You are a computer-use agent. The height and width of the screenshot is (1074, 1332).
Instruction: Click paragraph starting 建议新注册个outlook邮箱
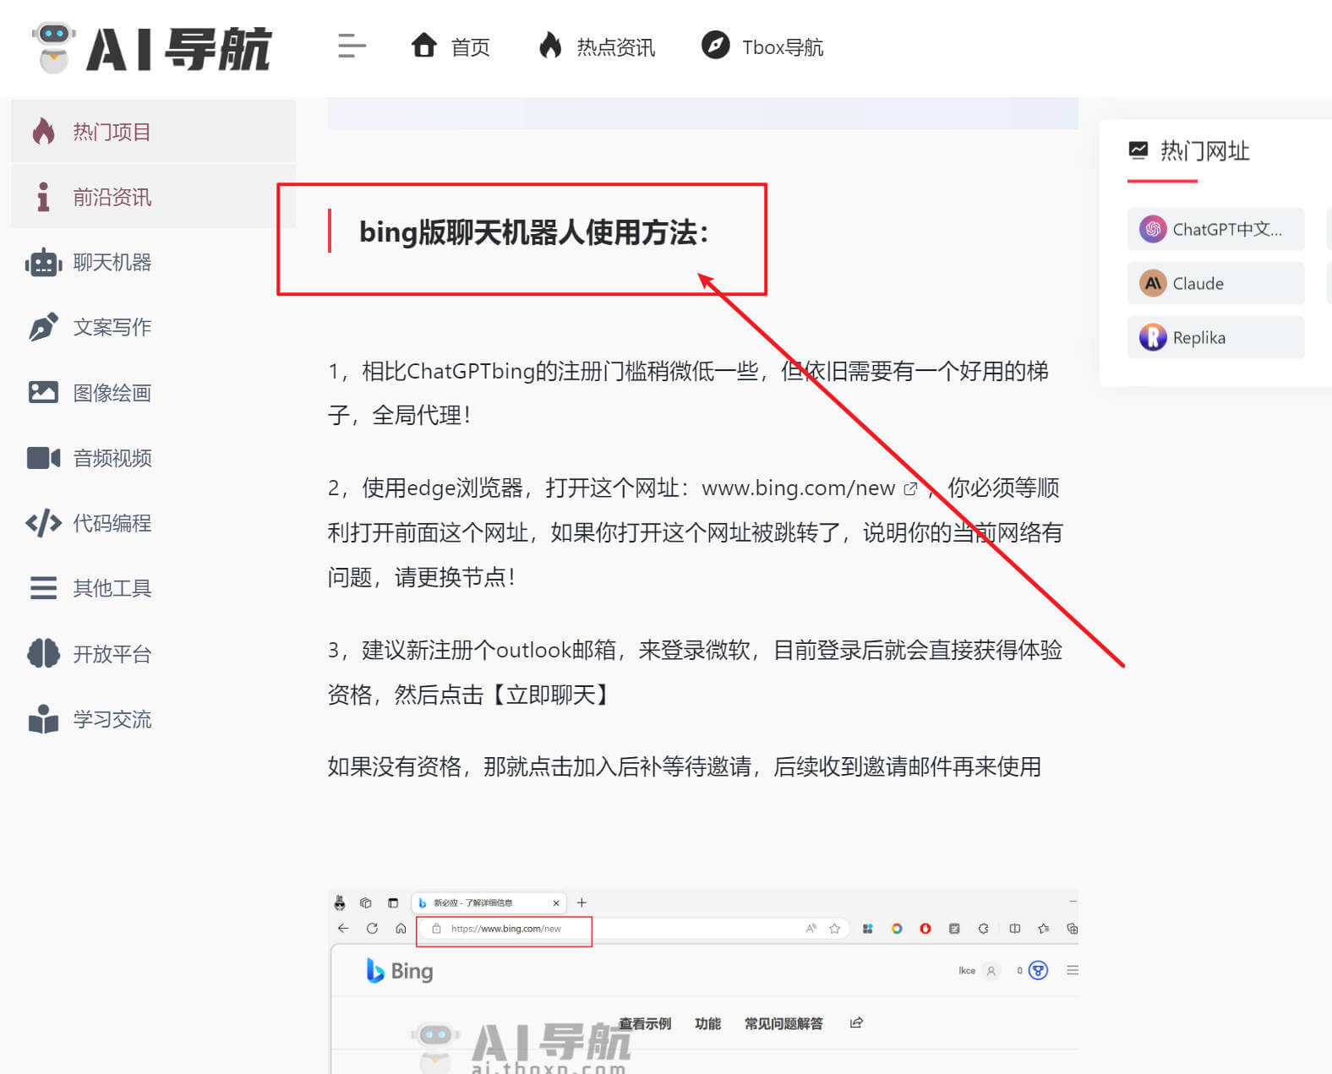(x=695, y=672)
